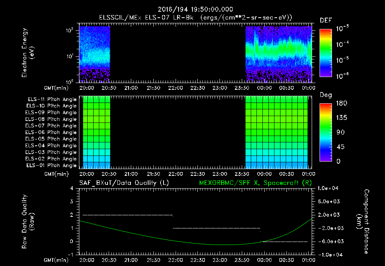The image size is (385, 266).
Task: Click the green MEXORBMC/SPF X, Spacecraft (R) legend
Action: (x=255, y=183)
